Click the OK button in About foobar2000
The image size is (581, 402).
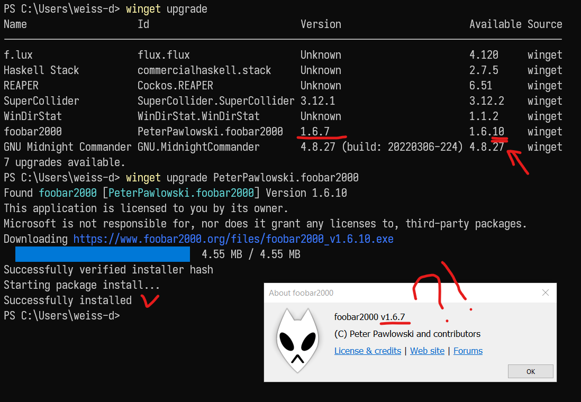[x=530, y=371]
